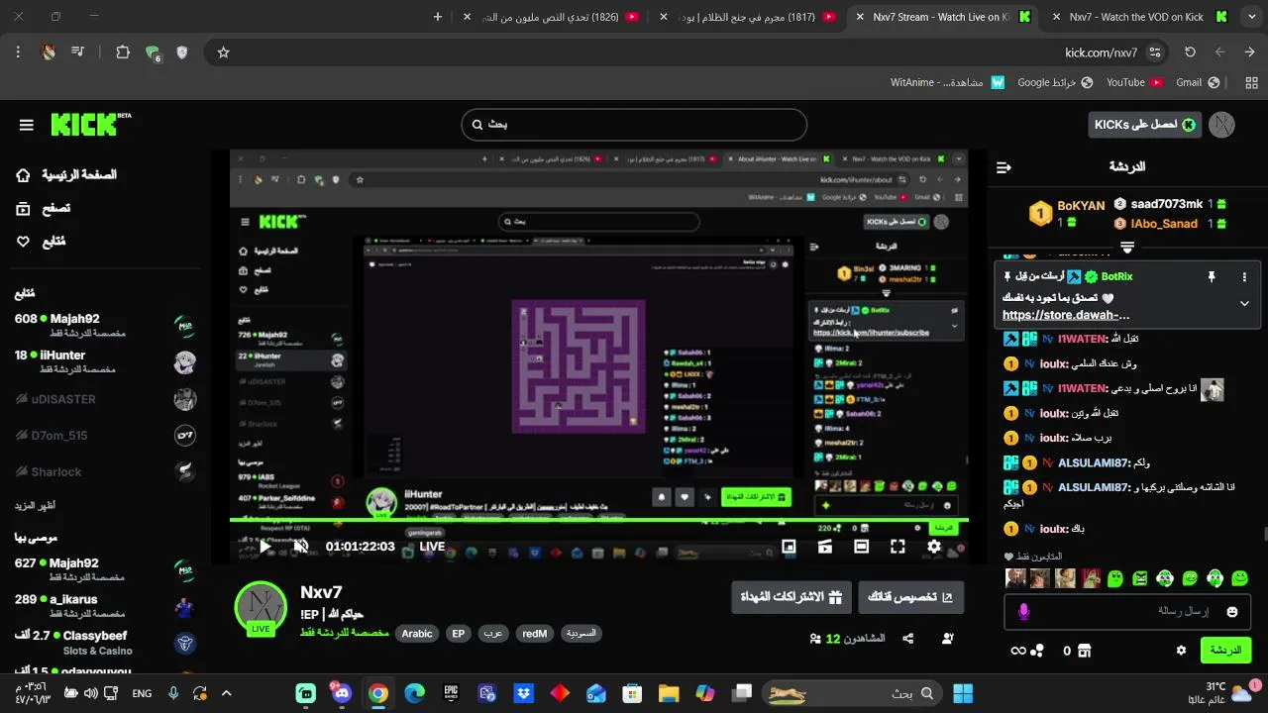Reload the page
The width and height of the screenshot is (1268, 713).
[x=1190, y=52]
